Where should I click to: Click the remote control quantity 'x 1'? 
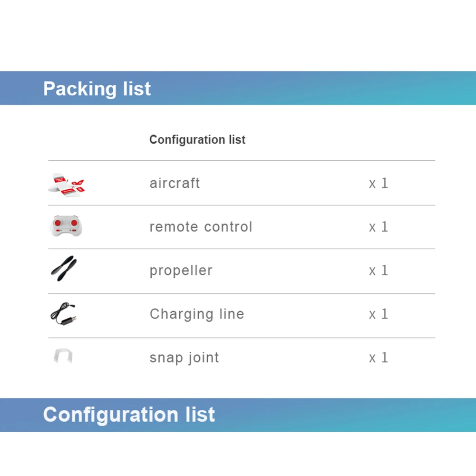pos(379,227)
